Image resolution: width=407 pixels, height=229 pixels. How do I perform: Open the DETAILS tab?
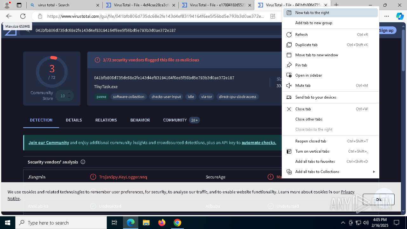[74, 120]
